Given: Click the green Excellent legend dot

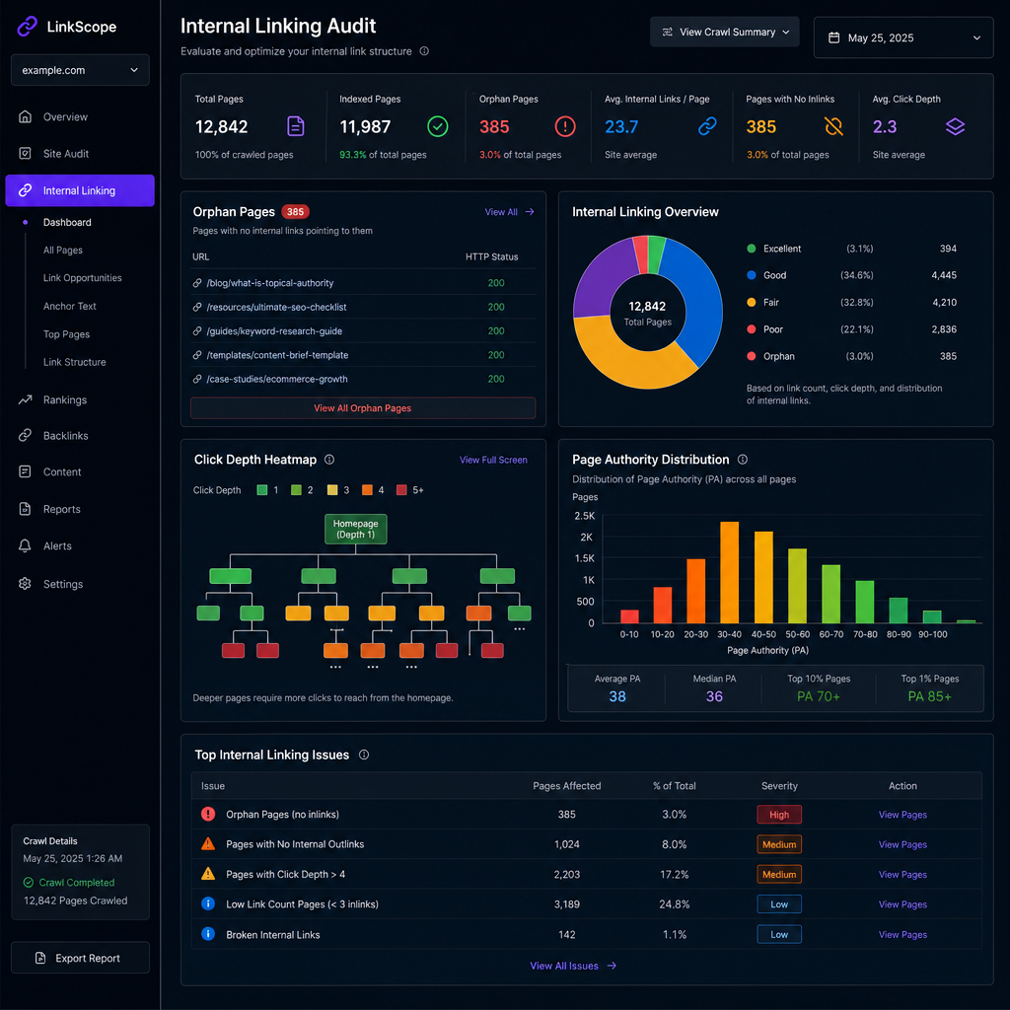Looking at the screenshot, I should (751, 248).
